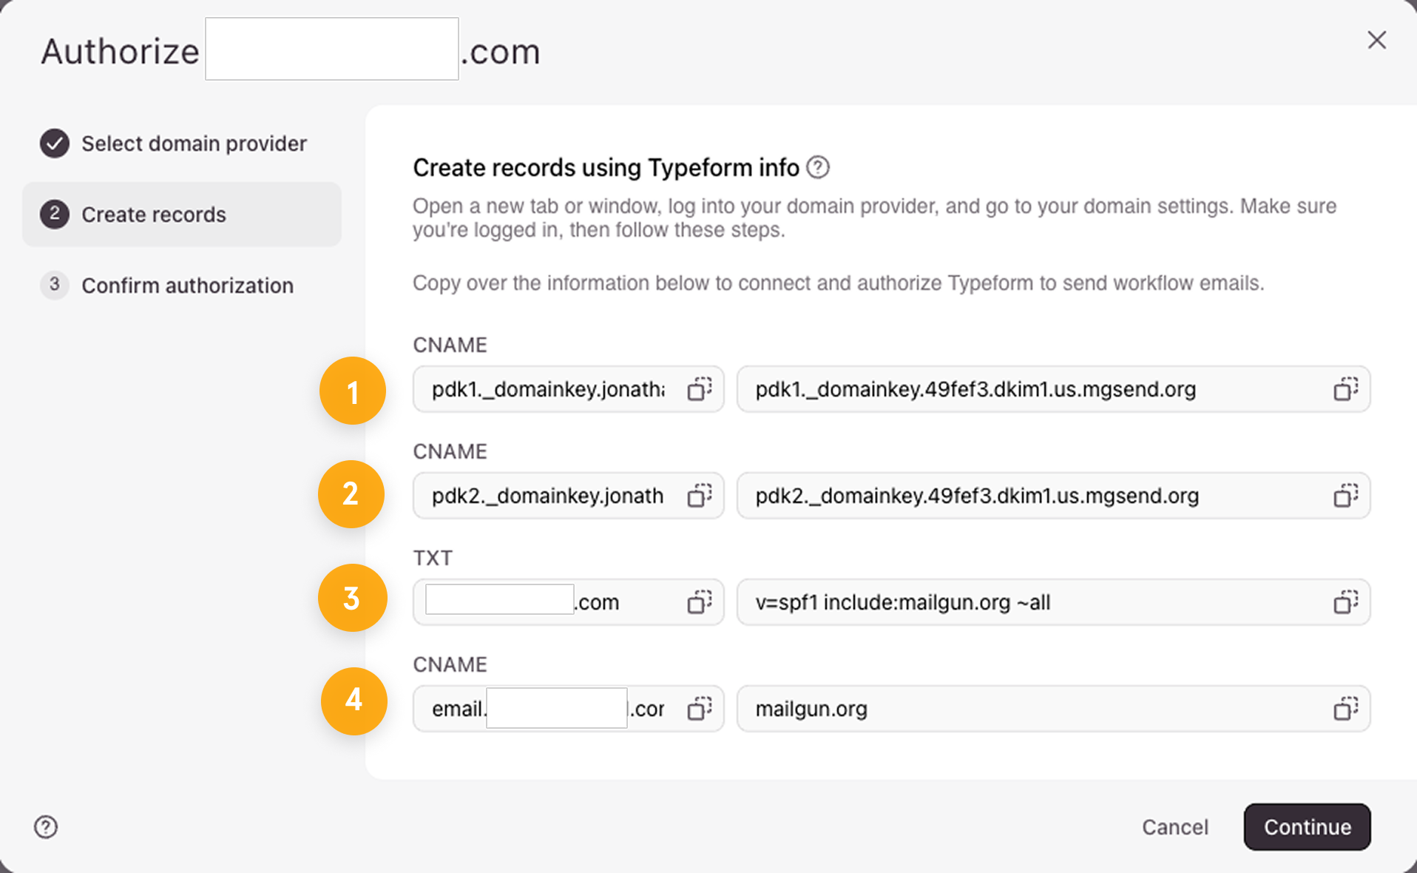
Task: Go to Select domain provider step
Action: pyautogui.click(x=193, y=144)
